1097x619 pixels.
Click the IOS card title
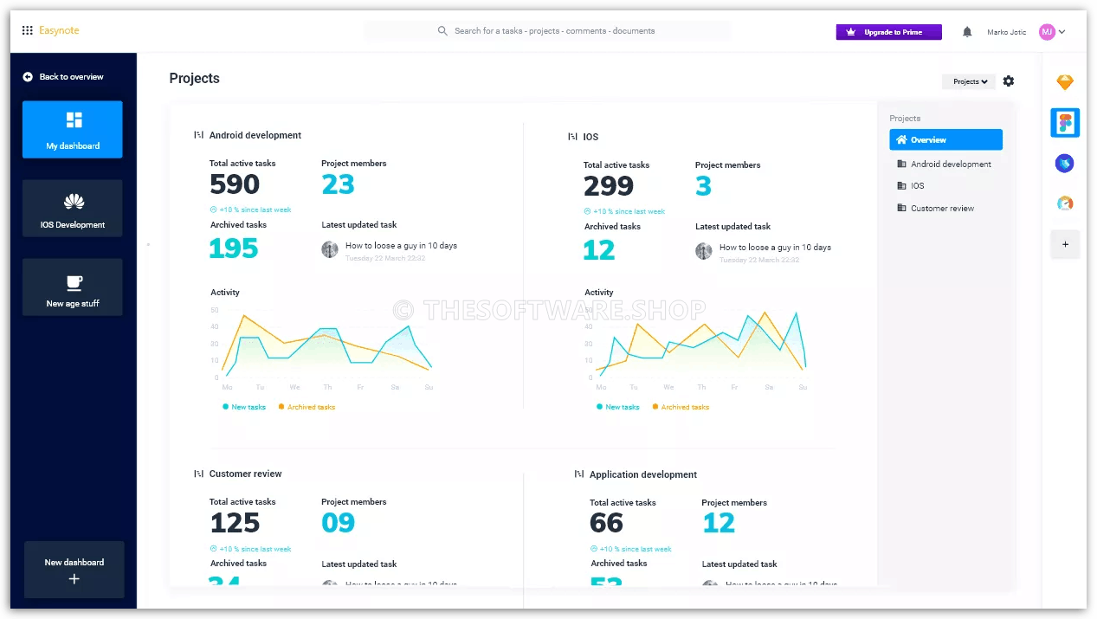pos(590,137)
